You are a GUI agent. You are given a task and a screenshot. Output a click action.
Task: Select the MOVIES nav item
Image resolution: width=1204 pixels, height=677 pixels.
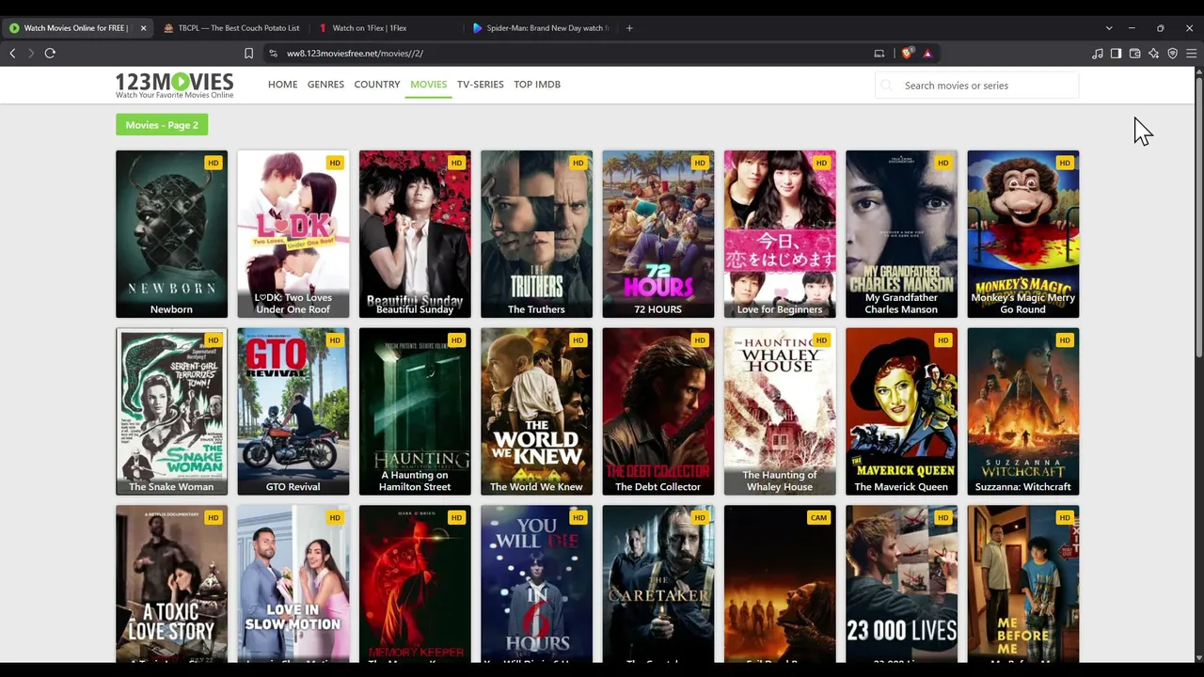click(x=428, y=85)
